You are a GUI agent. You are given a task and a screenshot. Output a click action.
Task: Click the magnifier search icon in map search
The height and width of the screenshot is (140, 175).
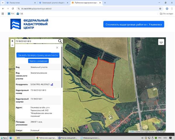60,41
